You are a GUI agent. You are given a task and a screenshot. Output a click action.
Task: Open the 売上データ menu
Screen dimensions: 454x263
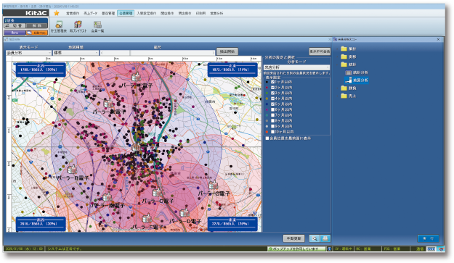click(x=90, y=13)
